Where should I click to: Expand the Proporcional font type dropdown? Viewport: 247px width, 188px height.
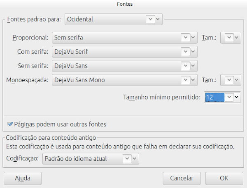(125, 37)
